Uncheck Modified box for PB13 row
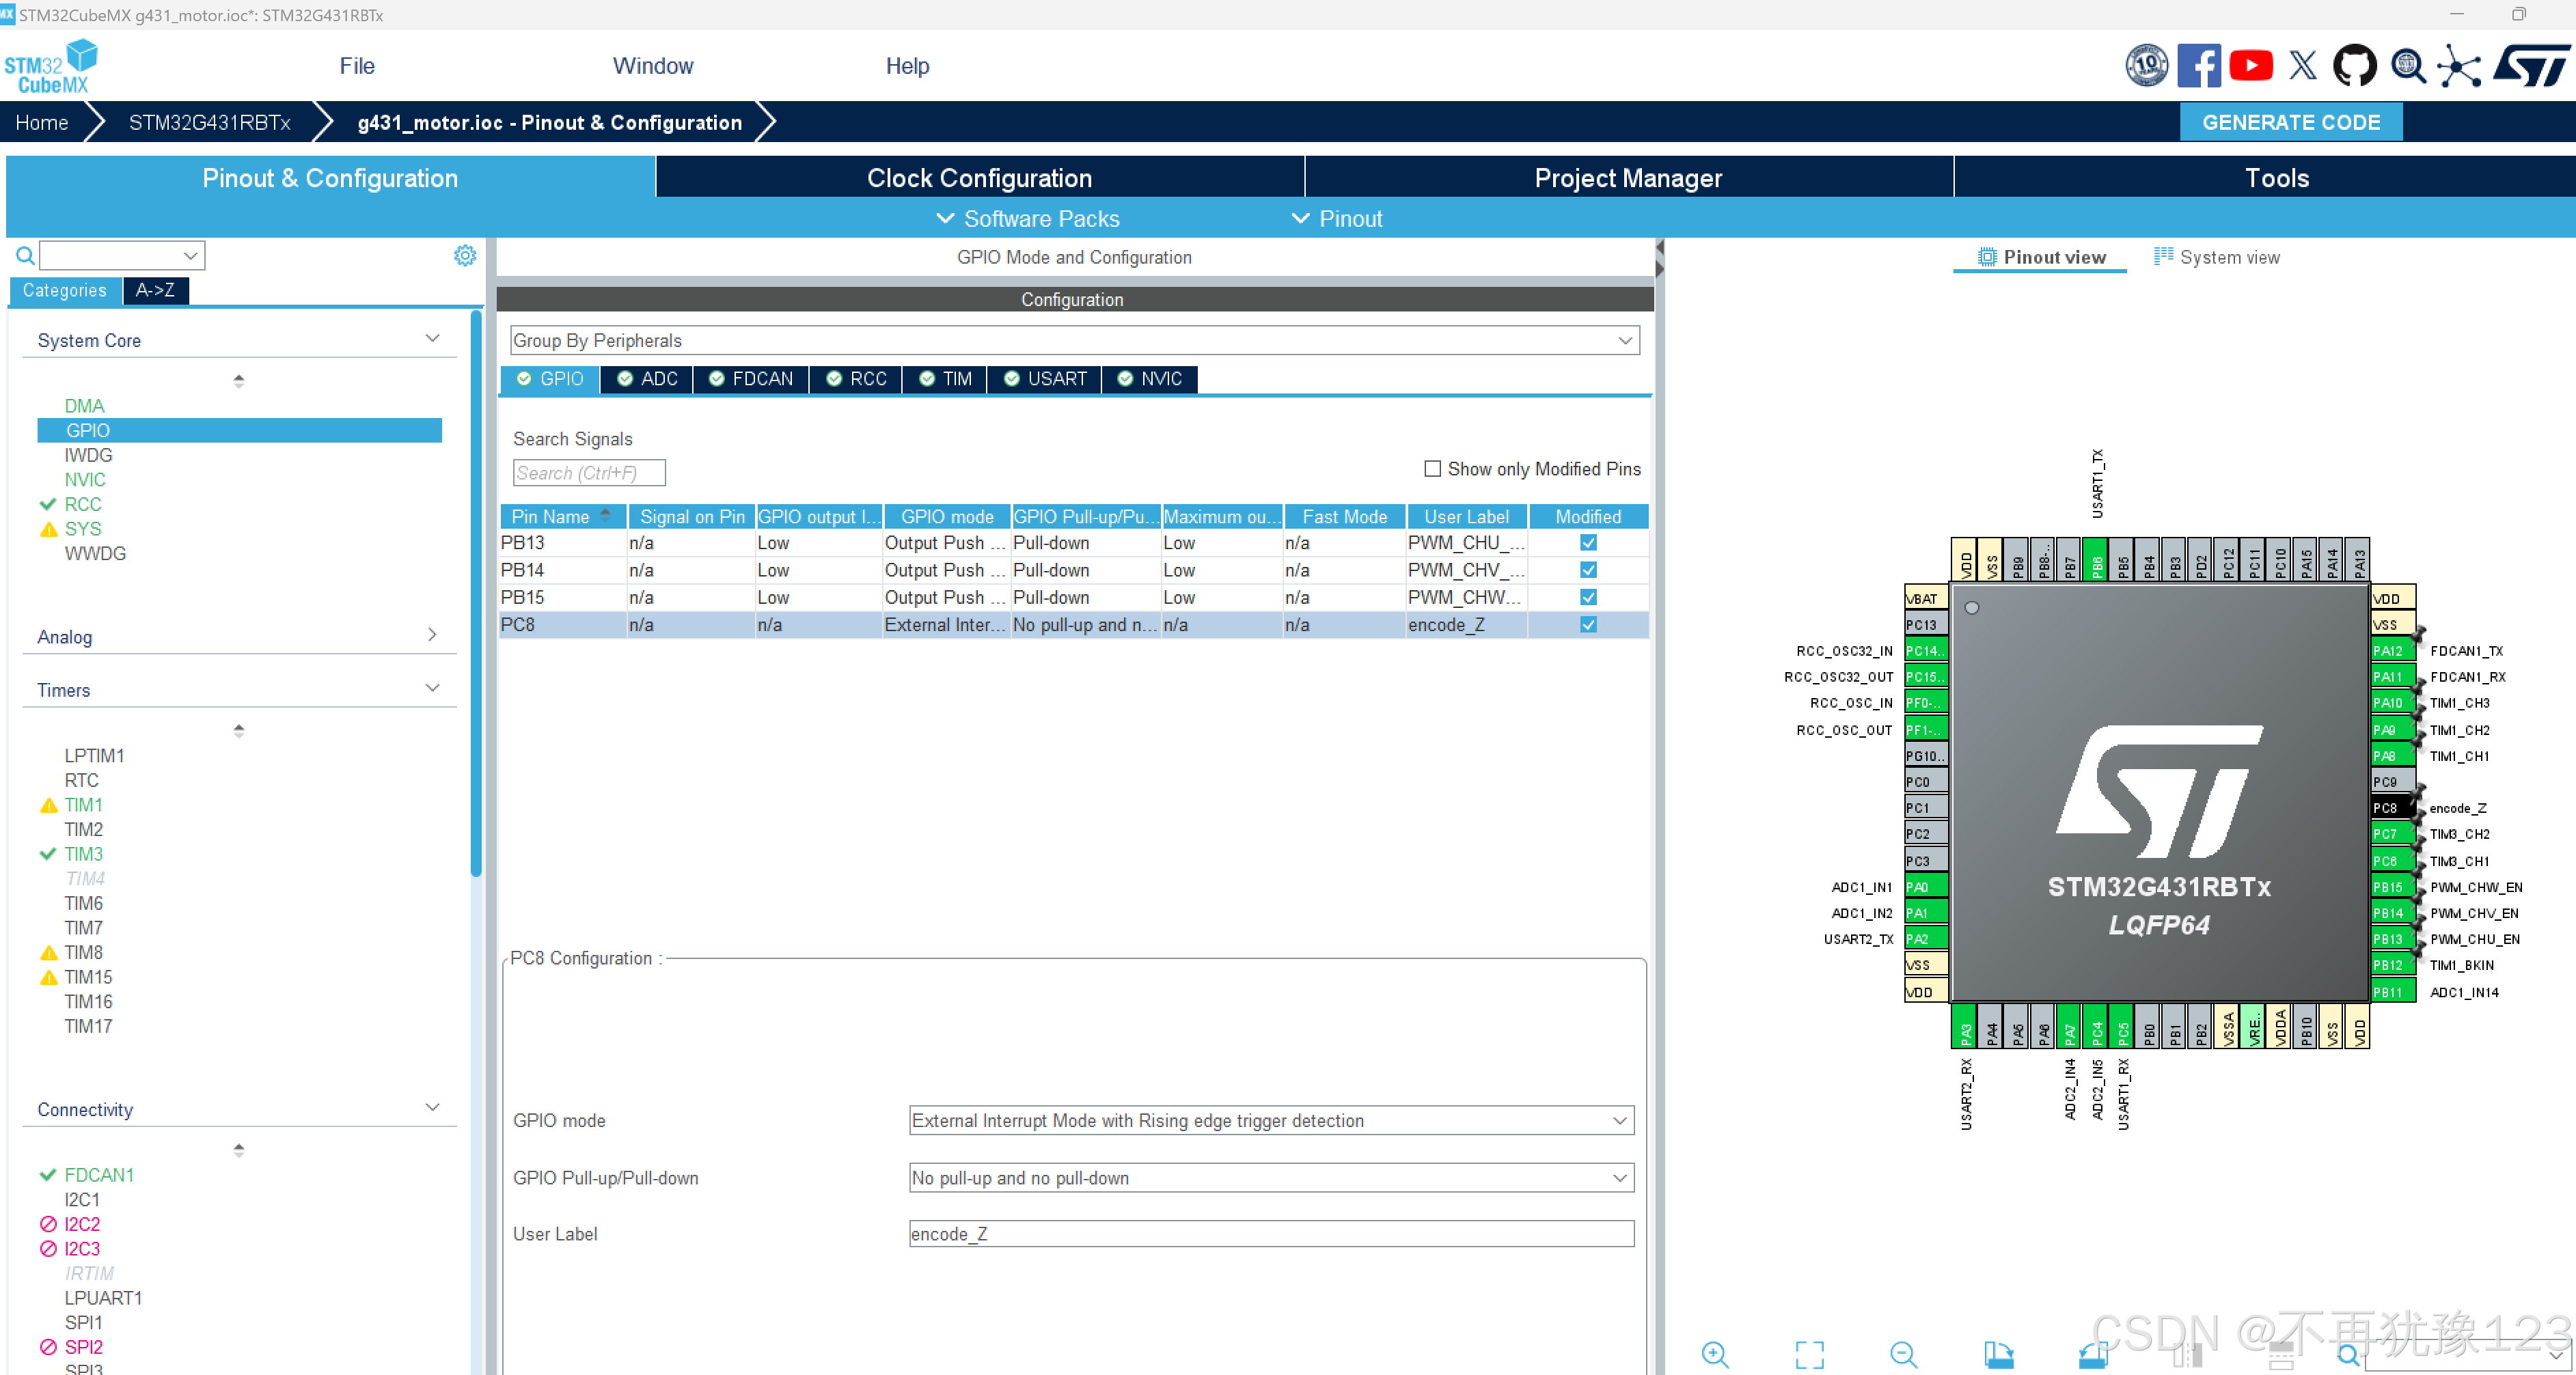Image resolution: width=2576 pixels, height=1375 pixels. (x=1588, y=543)
